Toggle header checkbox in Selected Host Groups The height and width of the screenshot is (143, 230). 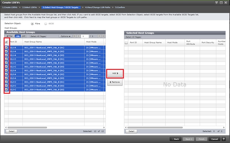pos(126,43)
